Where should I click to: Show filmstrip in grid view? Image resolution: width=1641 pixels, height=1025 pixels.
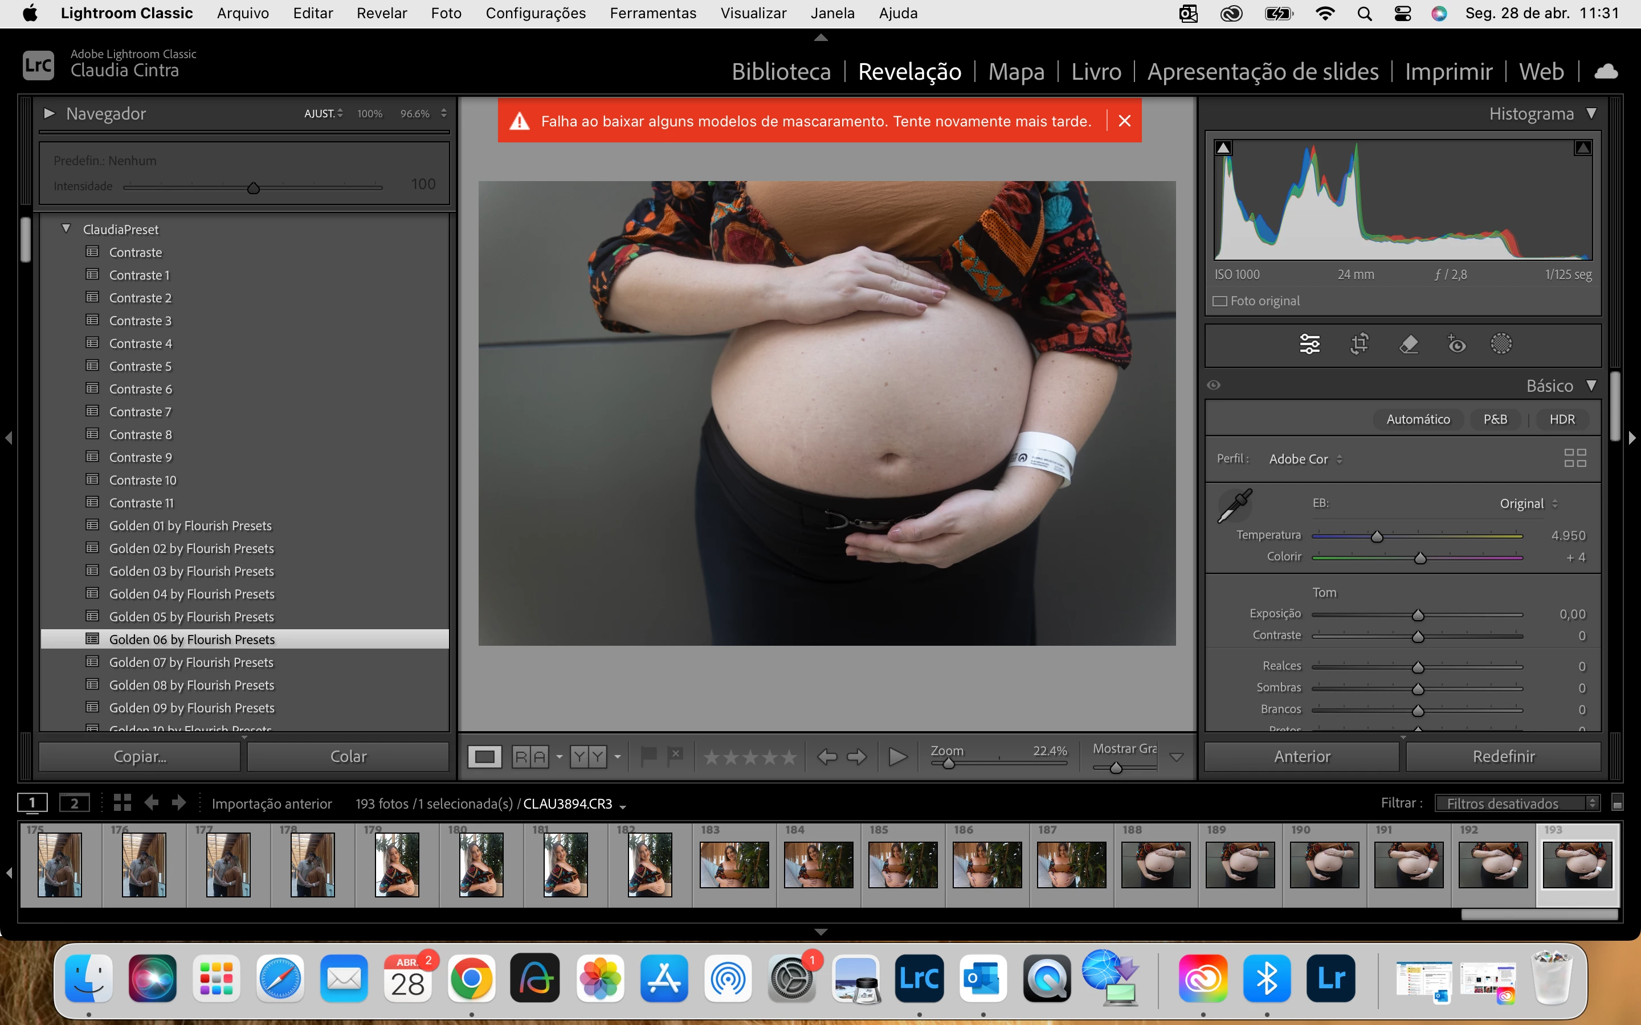click(122, 803)
